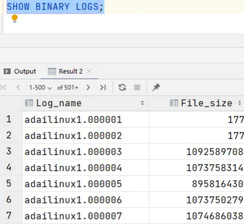
Task: Select row number 5 in the grid
Action: pyautogui.click(x=9, y=183)
